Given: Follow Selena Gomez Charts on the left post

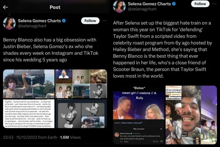Looking at the screenshot, I should [x=90, y=21].
